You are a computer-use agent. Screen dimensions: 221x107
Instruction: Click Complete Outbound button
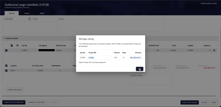pos(14,102)
